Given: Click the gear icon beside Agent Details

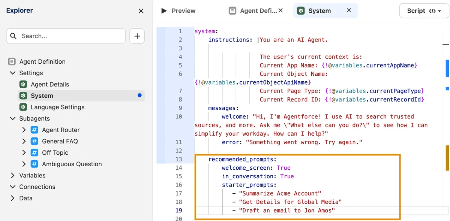Looking at the screenshot, I should pyautogui.click(x=23, y=84).
